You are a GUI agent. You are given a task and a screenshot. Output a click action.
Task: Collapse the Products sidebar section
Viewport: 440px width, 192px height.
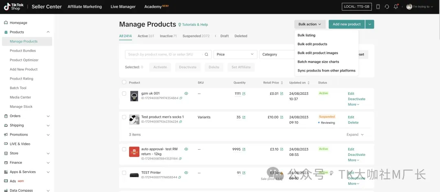(48, 32)
